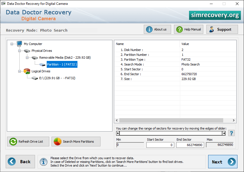Select the My Computer root label
This screenshot has height=172, width=244.
[33, 44]
